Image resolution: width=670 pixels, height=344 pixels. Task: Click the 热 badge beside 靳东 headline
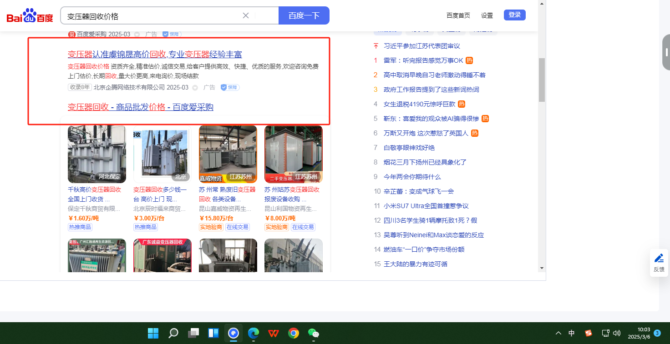coord(485,119)
